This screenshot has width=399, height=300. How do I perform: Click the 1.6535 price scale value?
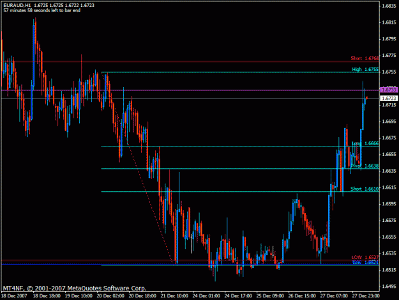389,253
